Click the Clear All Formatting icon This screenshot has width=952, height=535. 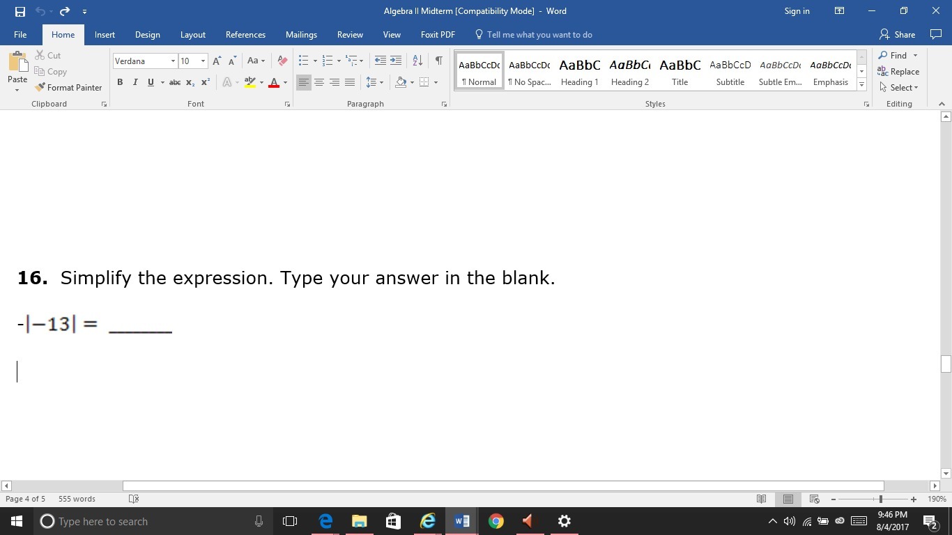click(x=282, y=61)
